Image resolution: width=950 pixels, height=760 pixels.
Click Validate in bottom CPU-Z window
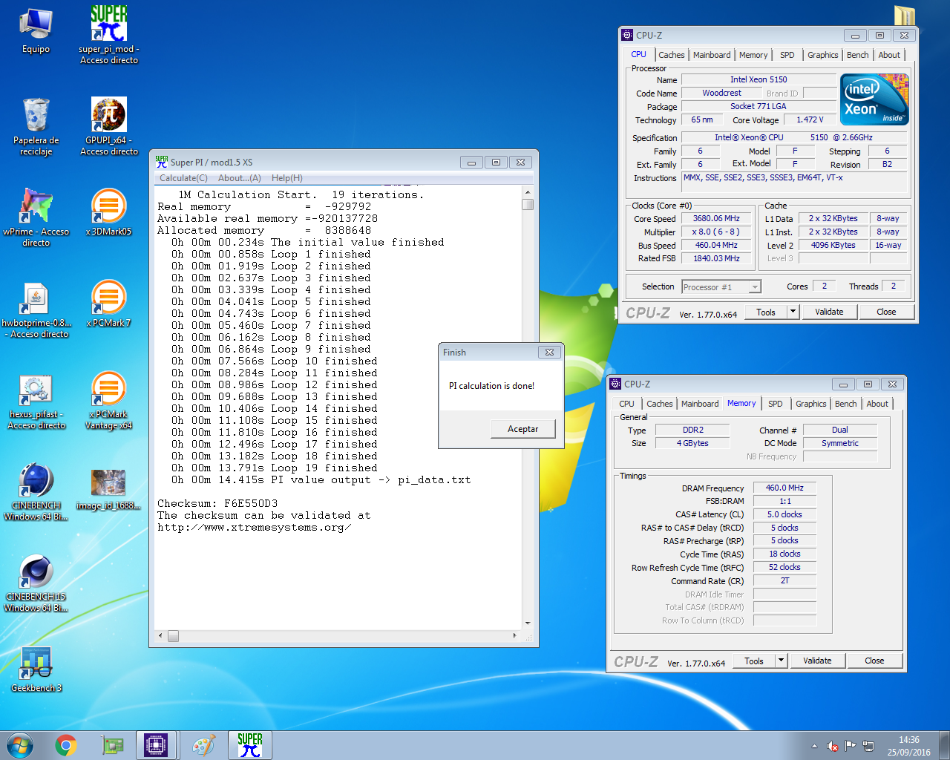(817, 661)
